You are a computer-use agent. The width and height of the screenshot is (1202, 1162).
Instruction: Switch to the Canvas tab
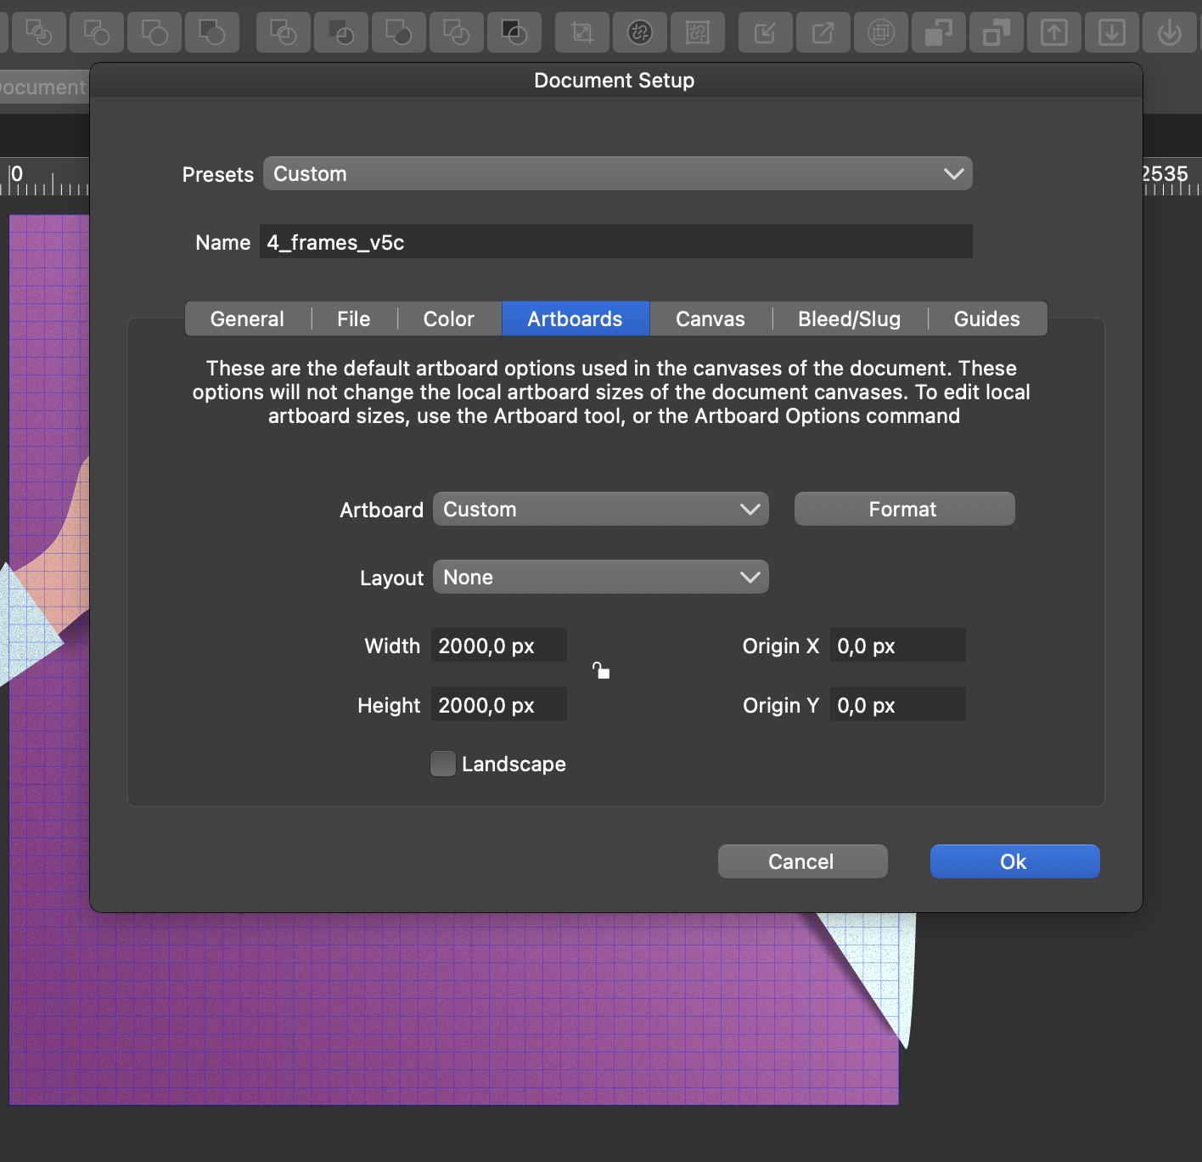tap(710, 319)
